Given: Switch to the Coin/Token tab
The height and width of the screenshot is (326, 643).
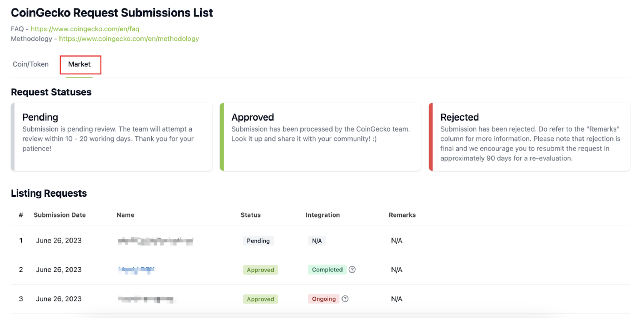Looking at the screenshot, I should [x=31, y=64].
